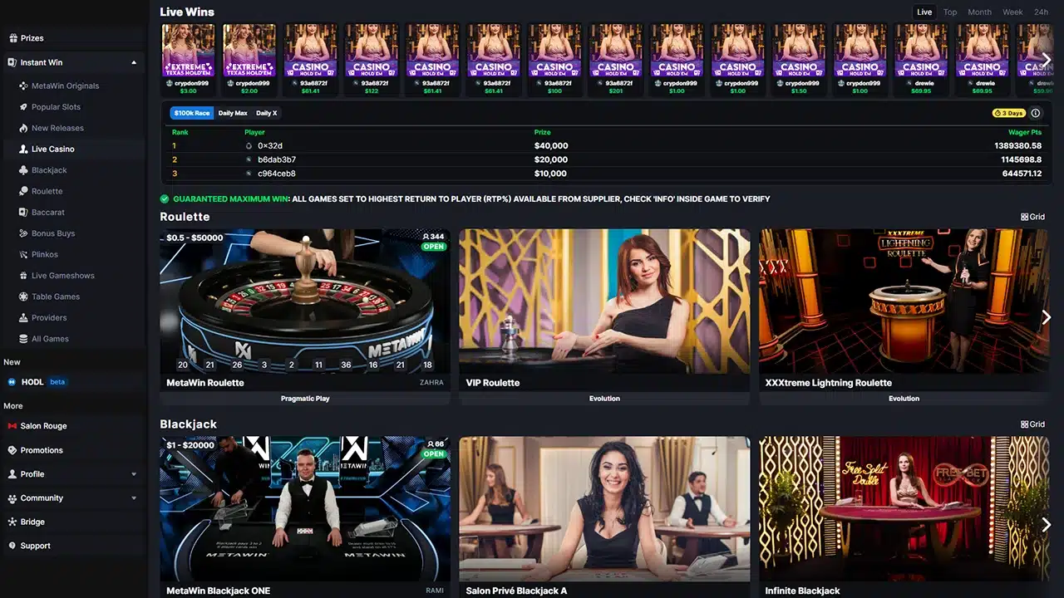Click the Plinkos icon
The image size is (1064, 598).
pos(24,254)
